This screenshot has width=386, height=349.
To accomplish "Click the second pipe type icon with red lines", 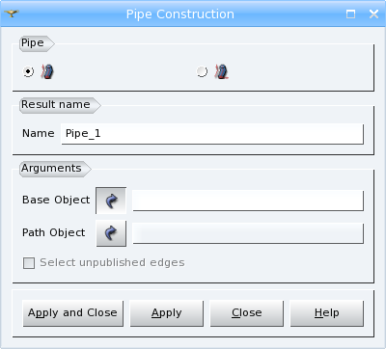I will click(221, 71).
